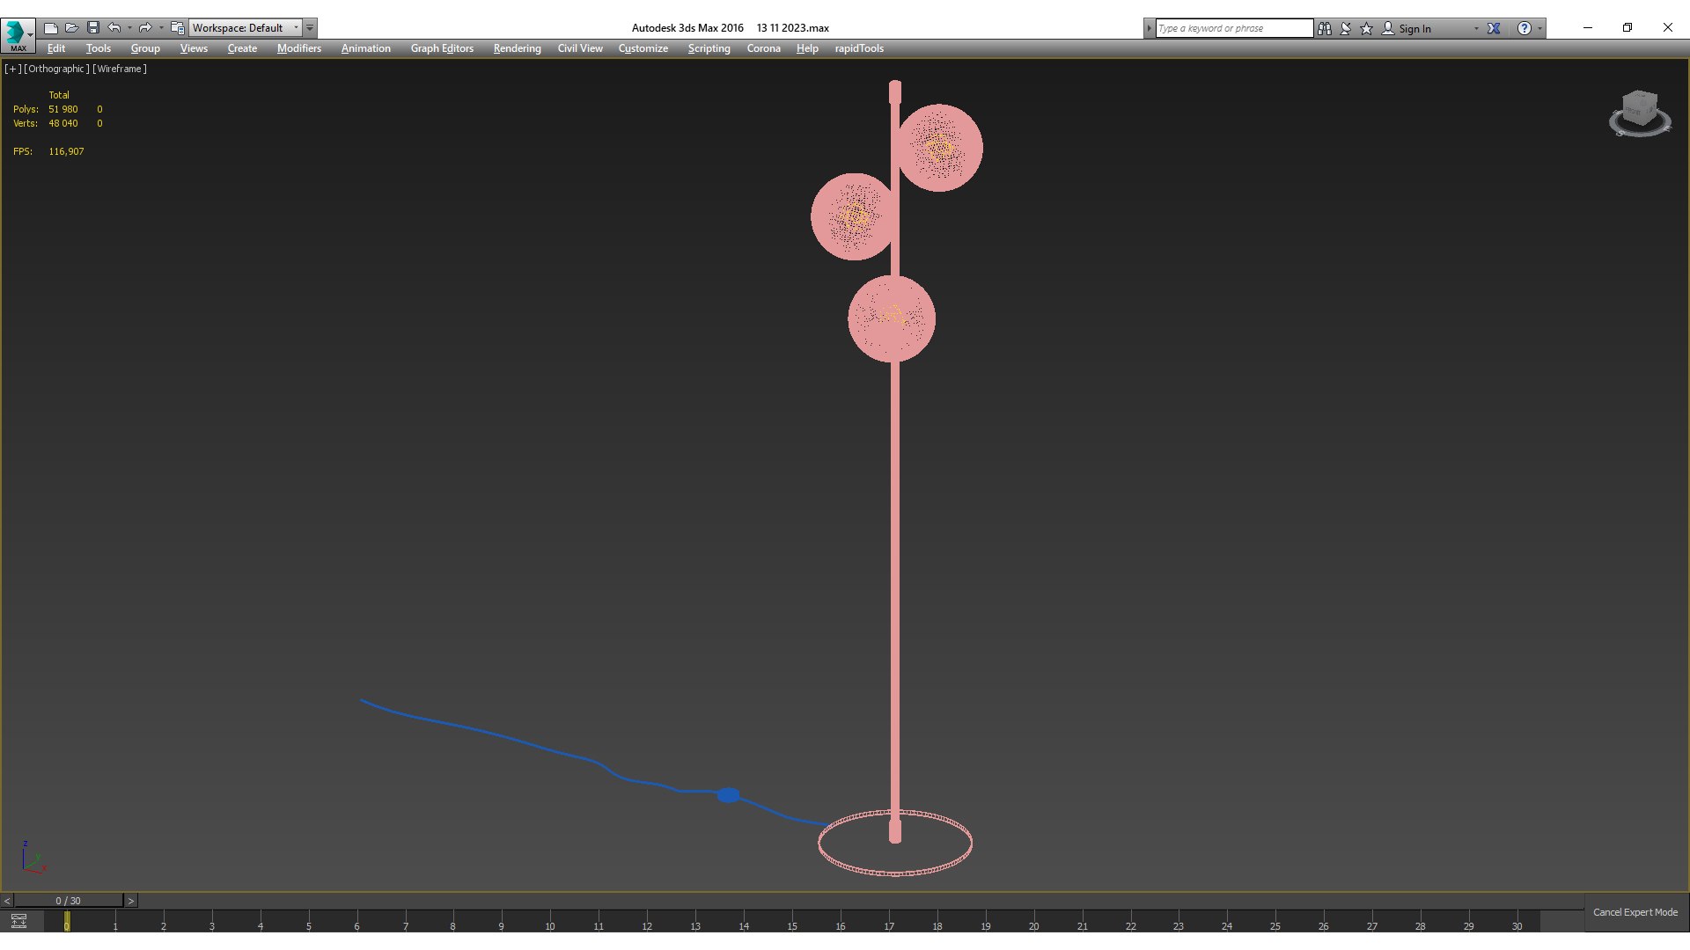This screenshot has width=1690, height=950.
Task: Expand the Sign In dropdown arrow
Action: tap(1476, 28)
